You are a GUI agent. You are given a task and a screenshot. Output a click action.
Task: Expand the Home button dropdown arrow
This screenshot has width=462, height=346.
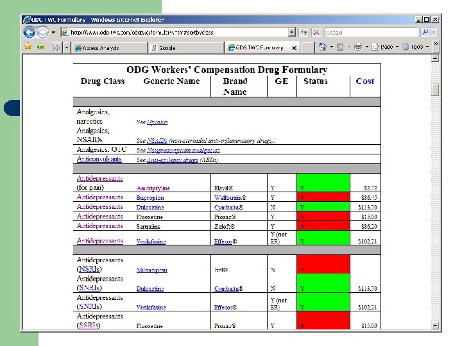[x=332, y=47]
